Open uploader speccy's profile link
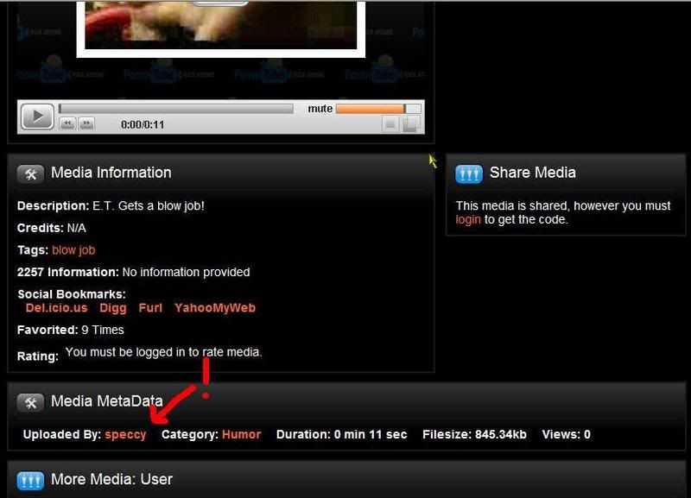Image resolution: width=691 pixels, height=498 pixels. coord(125,435)
